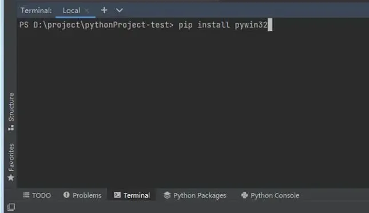Image resolution: width=369 pixels, height=213 pixels.
Task: Click the Favorites star icon
Action: pos(11,178)
